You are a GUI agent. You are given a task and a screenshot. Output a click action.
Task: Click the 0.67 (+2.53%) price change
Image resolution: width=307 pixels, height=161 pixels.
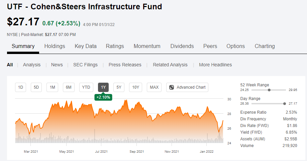[x=61, y=23]
